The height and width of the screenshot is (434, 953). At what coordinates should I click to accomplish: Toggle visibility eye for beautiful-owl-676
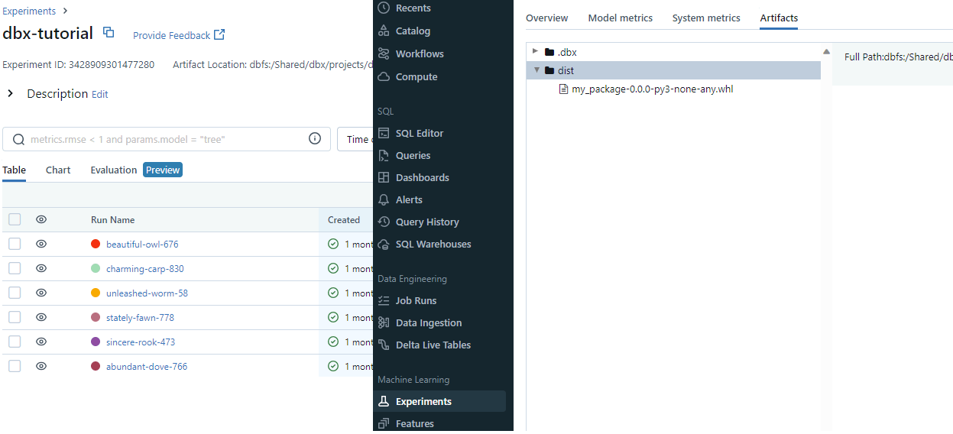41,244
